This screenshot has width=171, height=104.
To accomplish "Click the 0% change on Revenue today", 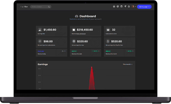I will [x=63, y=51].
